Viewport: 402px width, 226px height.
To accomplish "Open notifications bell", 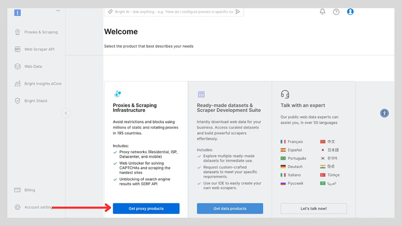I will [323, 12].
